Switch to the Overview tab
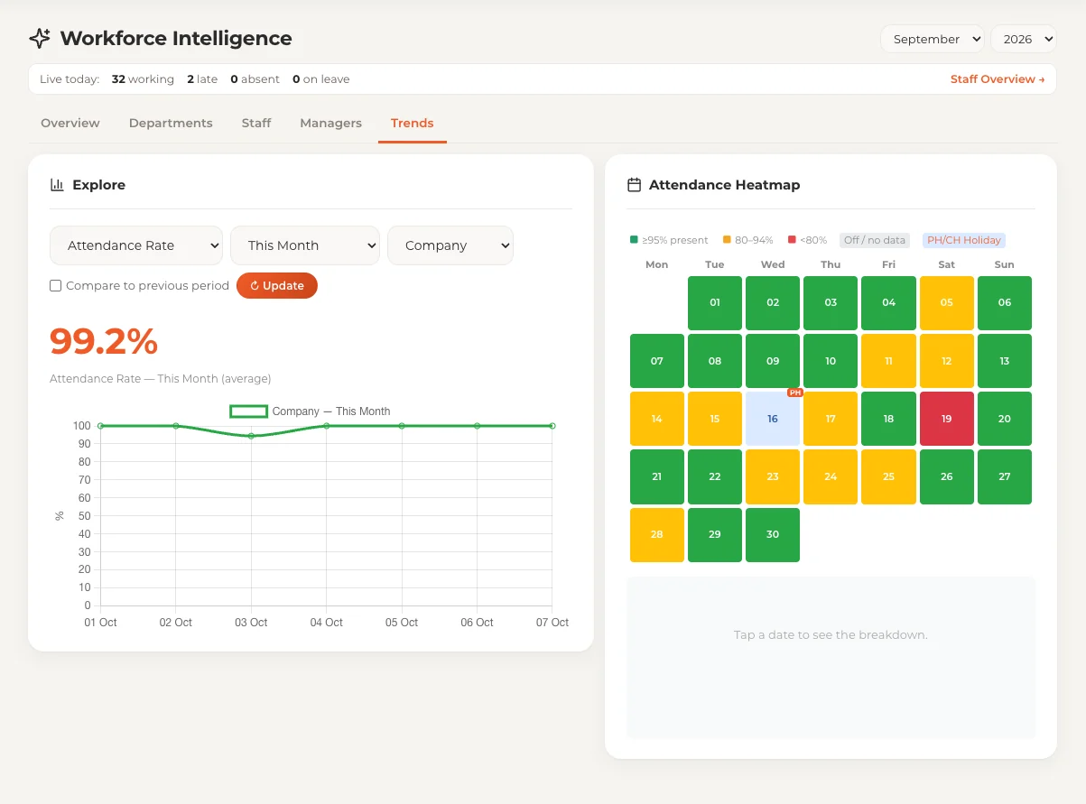This screenshot has height=804, width=1086. point(70,124)
